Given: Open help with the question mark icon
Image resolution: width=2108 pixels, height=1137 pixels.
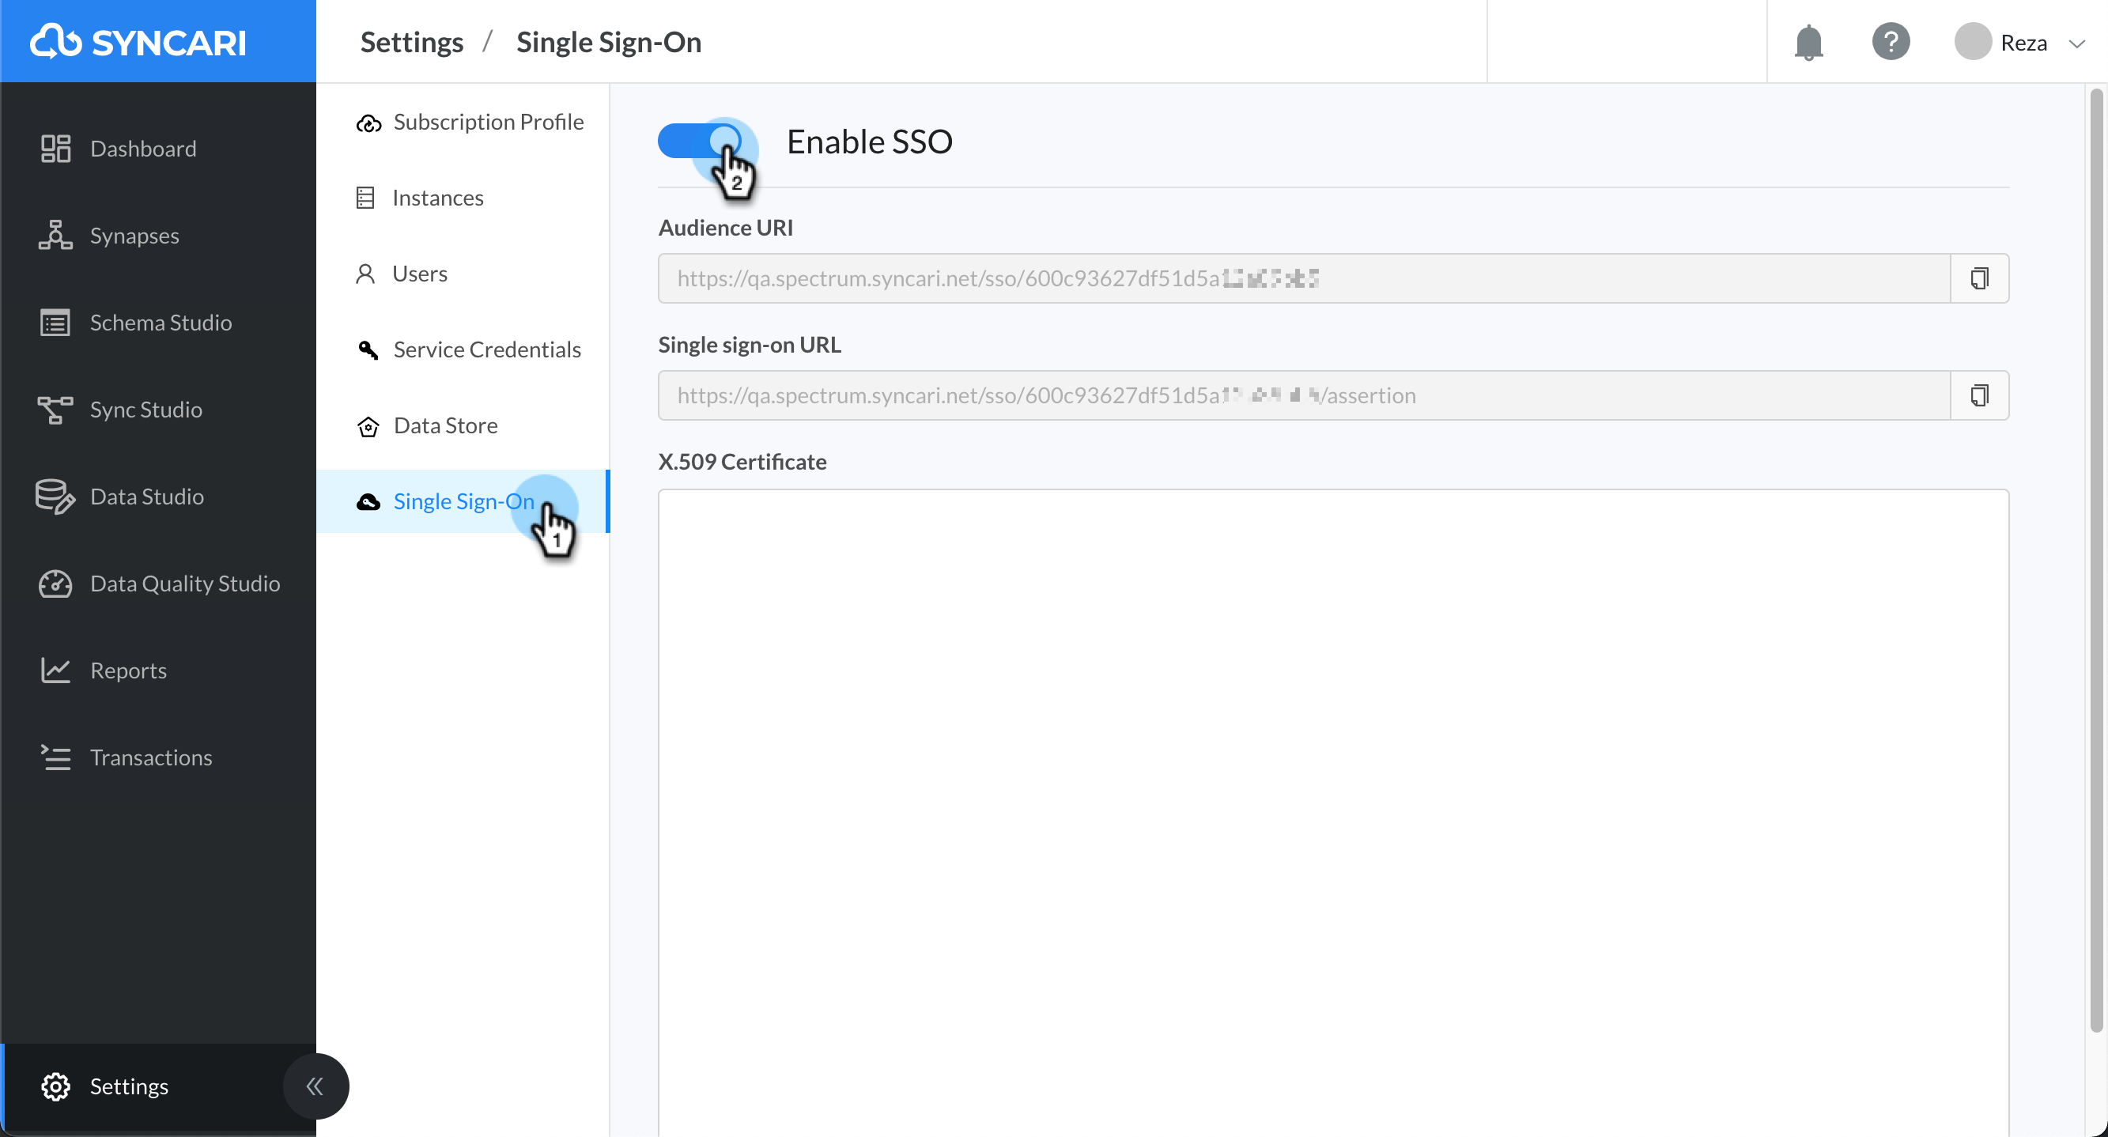Looking at the screenshot, I should [x=1891, y=42].
